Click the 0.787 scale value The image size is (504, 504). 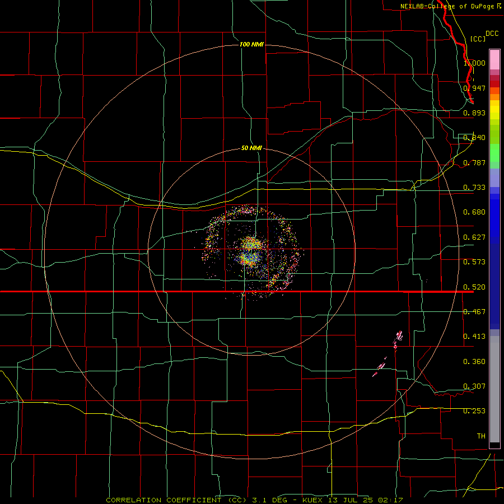click(474, 162)
